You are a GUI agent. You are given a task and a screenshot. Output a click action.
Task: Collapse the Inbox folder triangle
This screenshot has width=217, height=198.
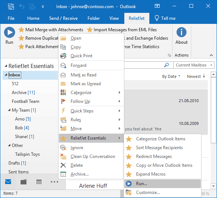(x=6, y=75)
